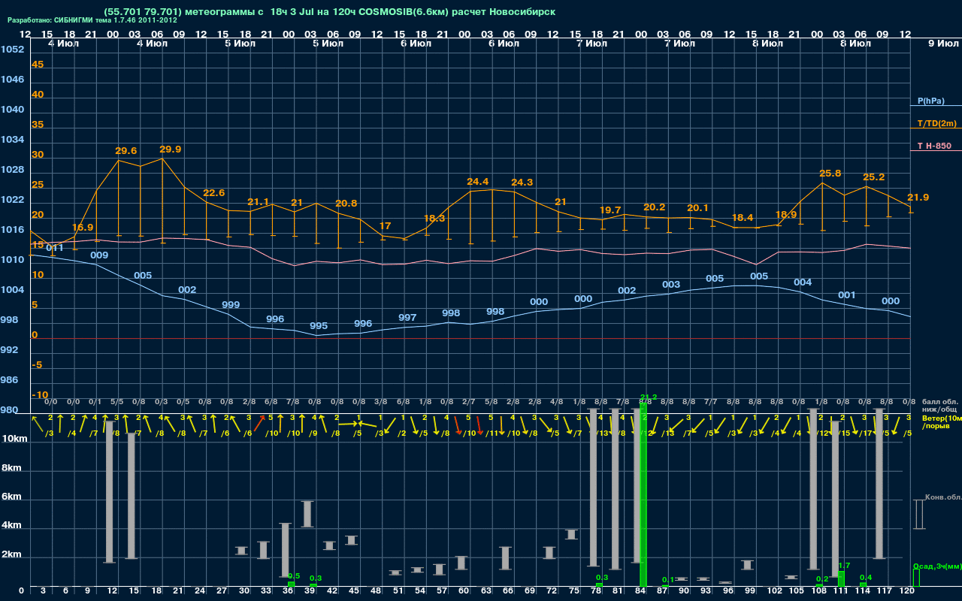Click the 18.3 temperature value
The height and width of the screenshot is (601, 962).
pos(434,219)
